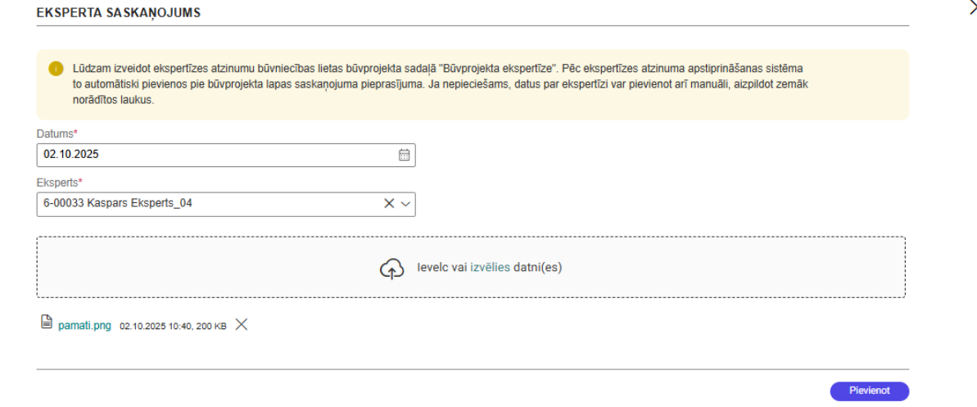Clear the selected expert with X icon

pyautogui.click(x=390, y=204)
